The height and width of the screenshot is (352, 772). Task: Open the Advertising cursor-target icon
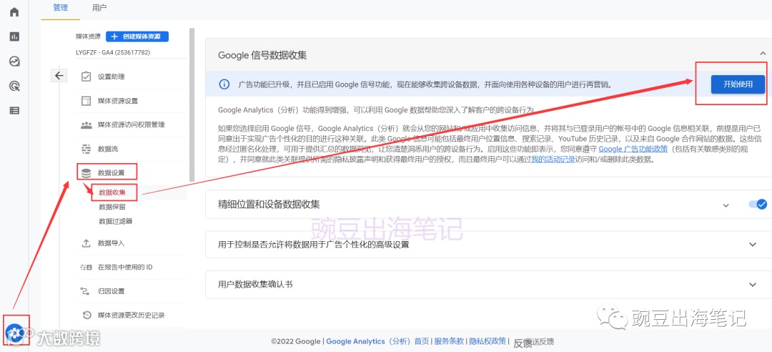[14, 87]
